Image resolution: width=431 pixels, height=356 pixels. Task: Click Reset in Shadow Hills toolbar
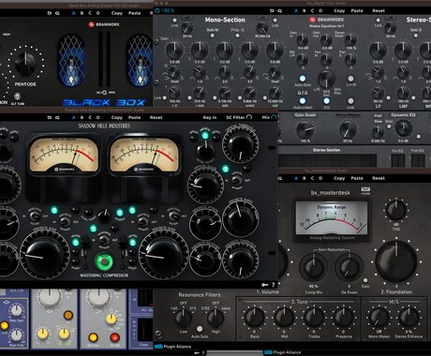[156, 117]
